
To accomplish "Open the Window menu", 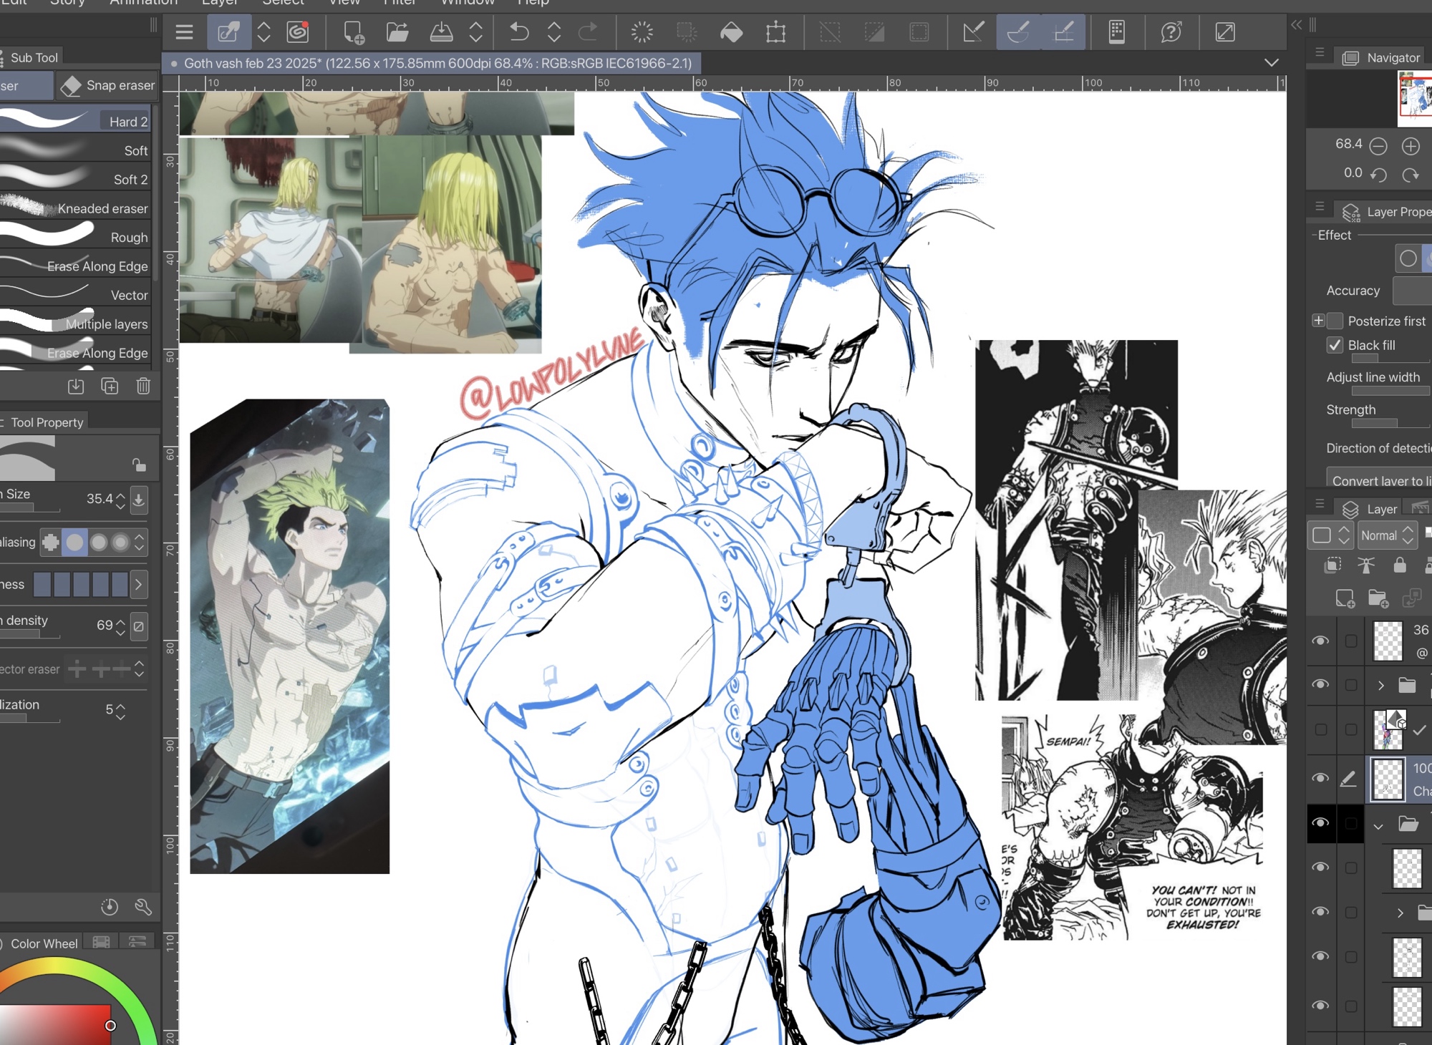I will click(x=467, y=2).
